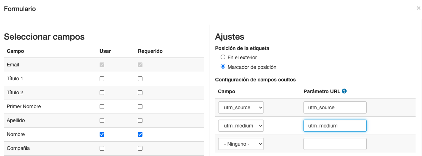Check Usar for Primer Nombre
This screenshot has width=422, height=156.
(x=102, y=106)
